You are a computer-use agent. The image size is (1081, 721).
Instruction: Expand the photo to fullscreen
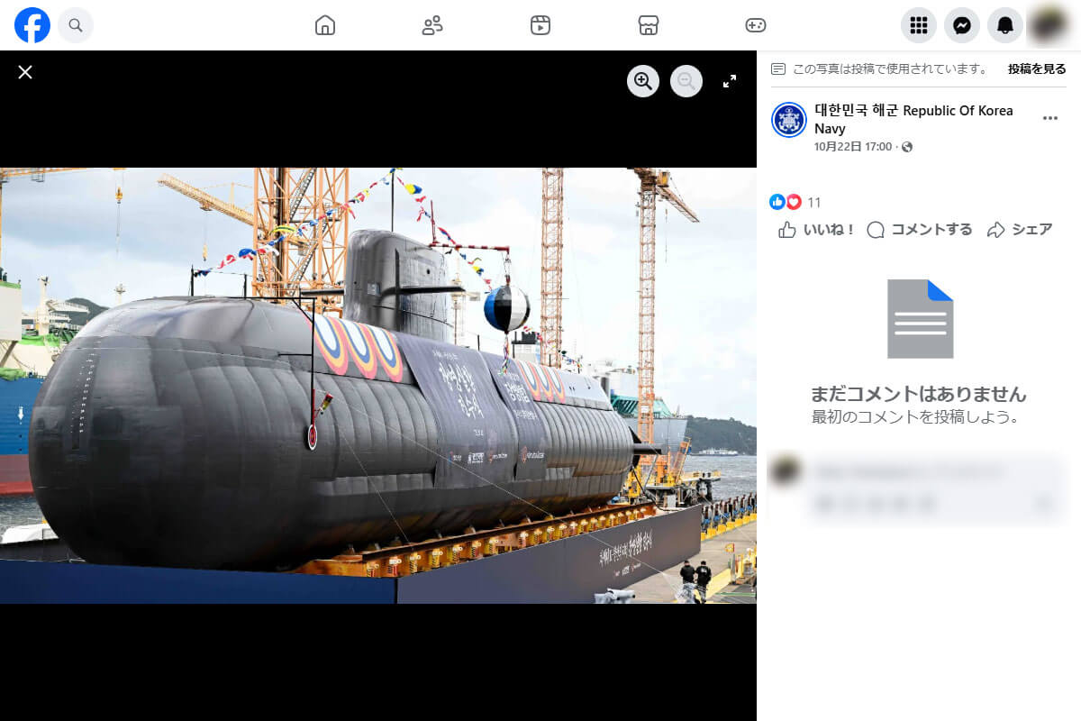[x=730, y=81]
